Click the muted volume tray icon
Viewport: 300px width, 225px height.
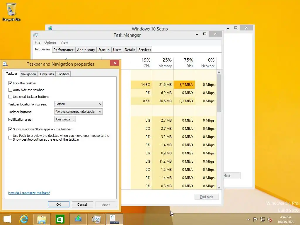(270, 219)
